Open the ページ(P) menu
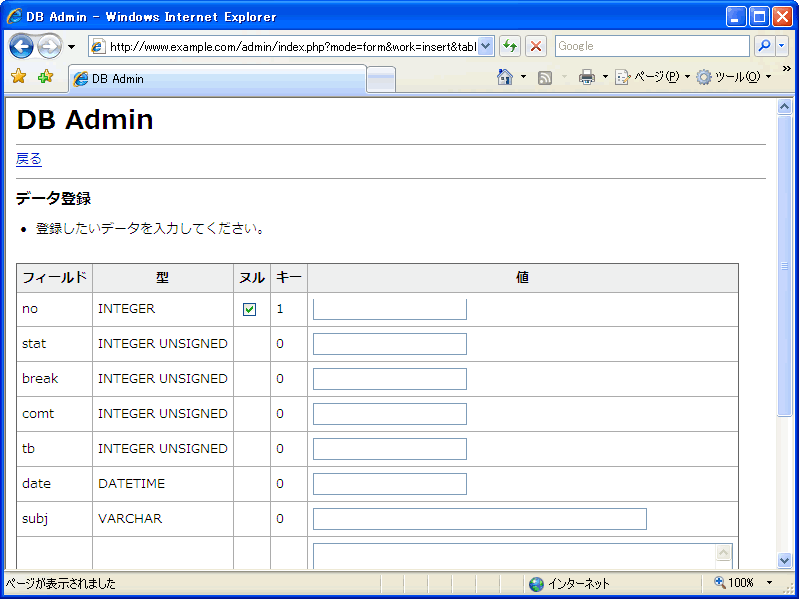799x599 pixels. coord(649,77)
